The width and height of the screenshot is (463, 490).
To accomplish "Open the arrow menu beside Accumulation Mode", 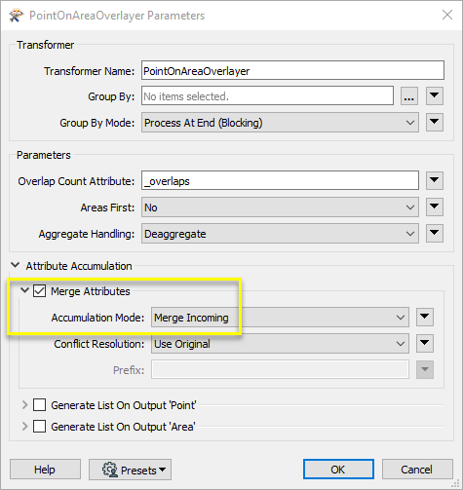I will pyautogui.click(x=425, y=317).
